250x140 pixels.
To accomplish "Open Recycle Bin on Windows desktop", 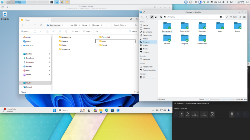I will pyautogui.click(x=5, y=16).
